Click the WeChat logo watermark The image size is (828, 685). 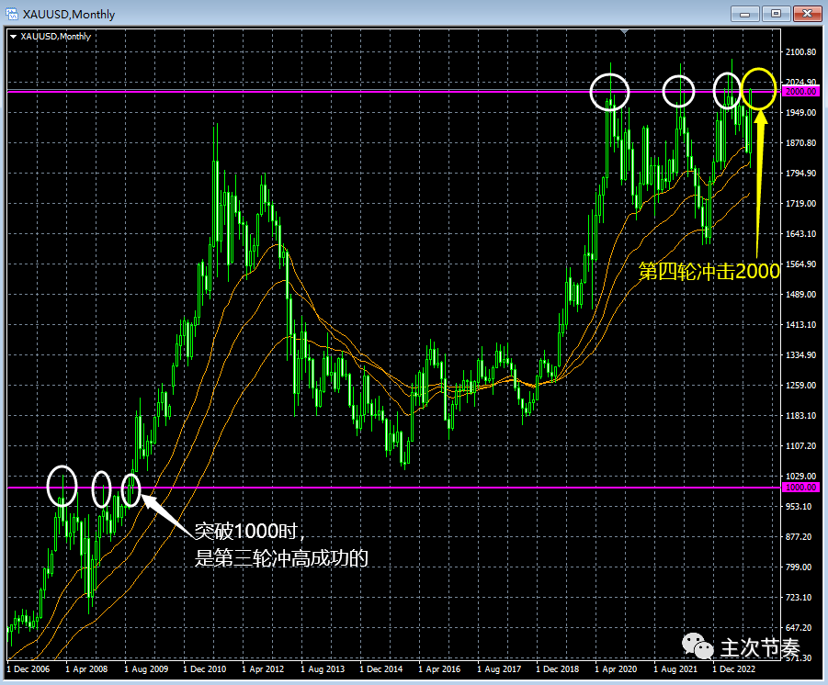pyautogui.click(x=700, y=646)
